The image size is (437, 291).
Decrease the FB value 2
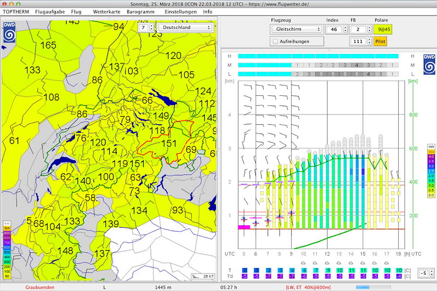[369, 31]
